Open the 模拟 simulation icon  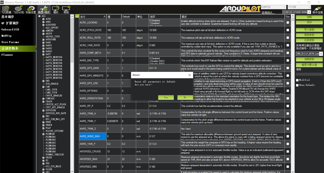[56, 9]
